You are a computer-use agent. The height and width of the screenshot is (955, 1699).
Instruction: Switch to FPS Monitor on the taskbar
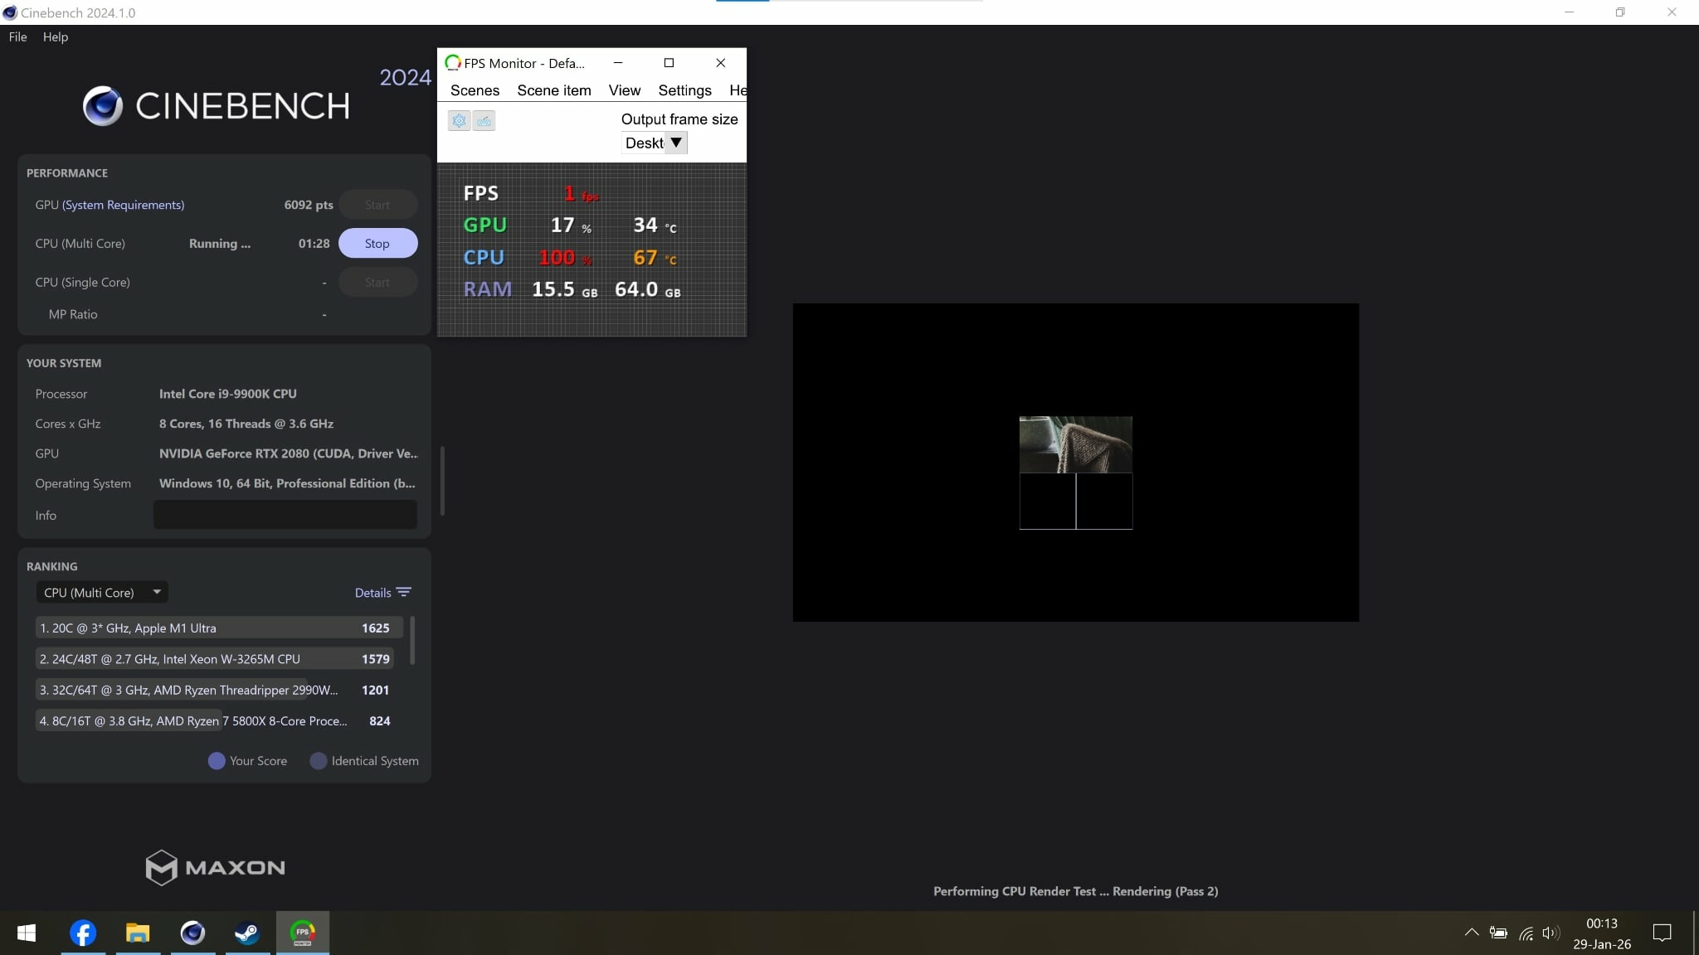pos(303,933)
